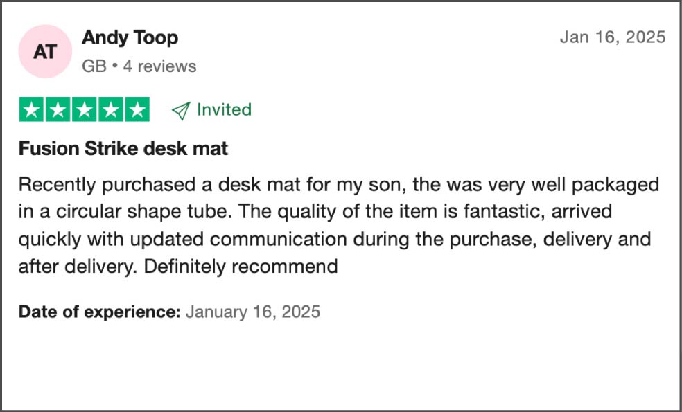
Task: Click the January 16, 2025 experience date
Action: click(253, 312)
